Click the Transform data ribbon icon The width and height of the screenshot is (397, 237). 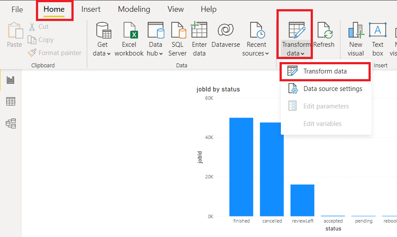[x=297, y=30]
